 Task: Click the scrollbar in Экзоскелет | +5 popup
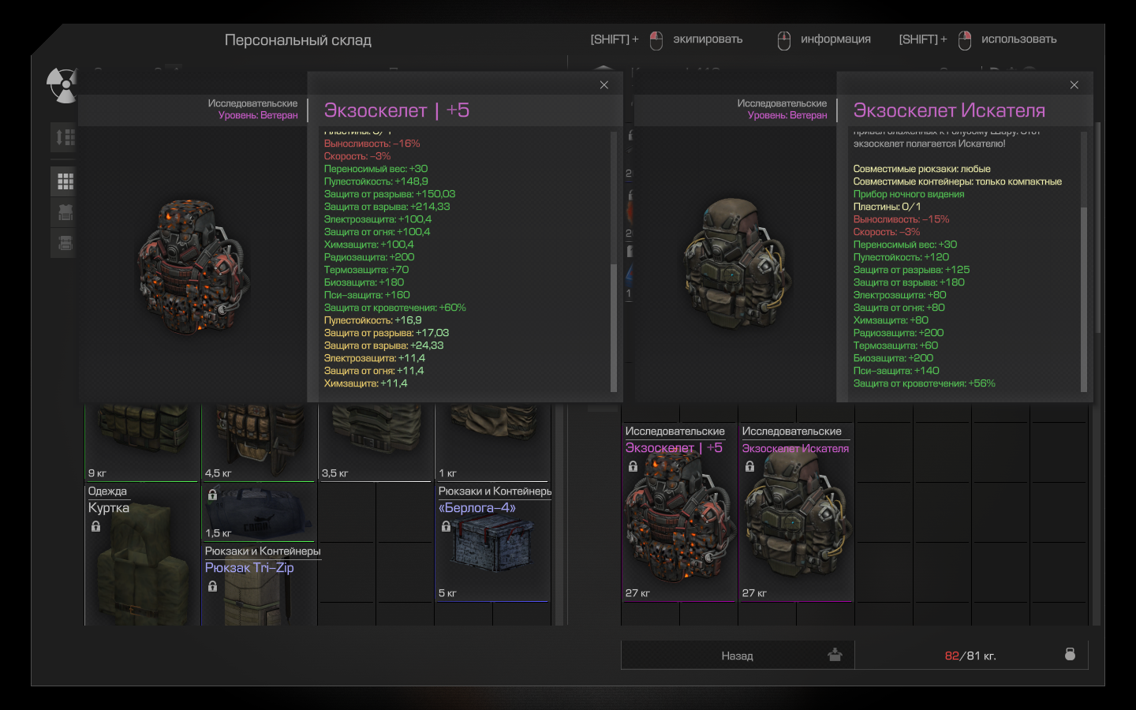[613, 260]
